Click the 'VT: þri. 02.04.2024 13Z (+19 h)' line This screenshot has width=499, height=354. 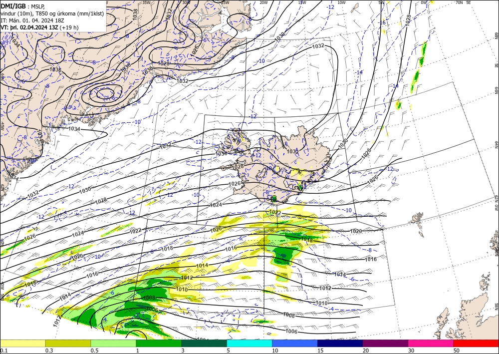[39, 27]
